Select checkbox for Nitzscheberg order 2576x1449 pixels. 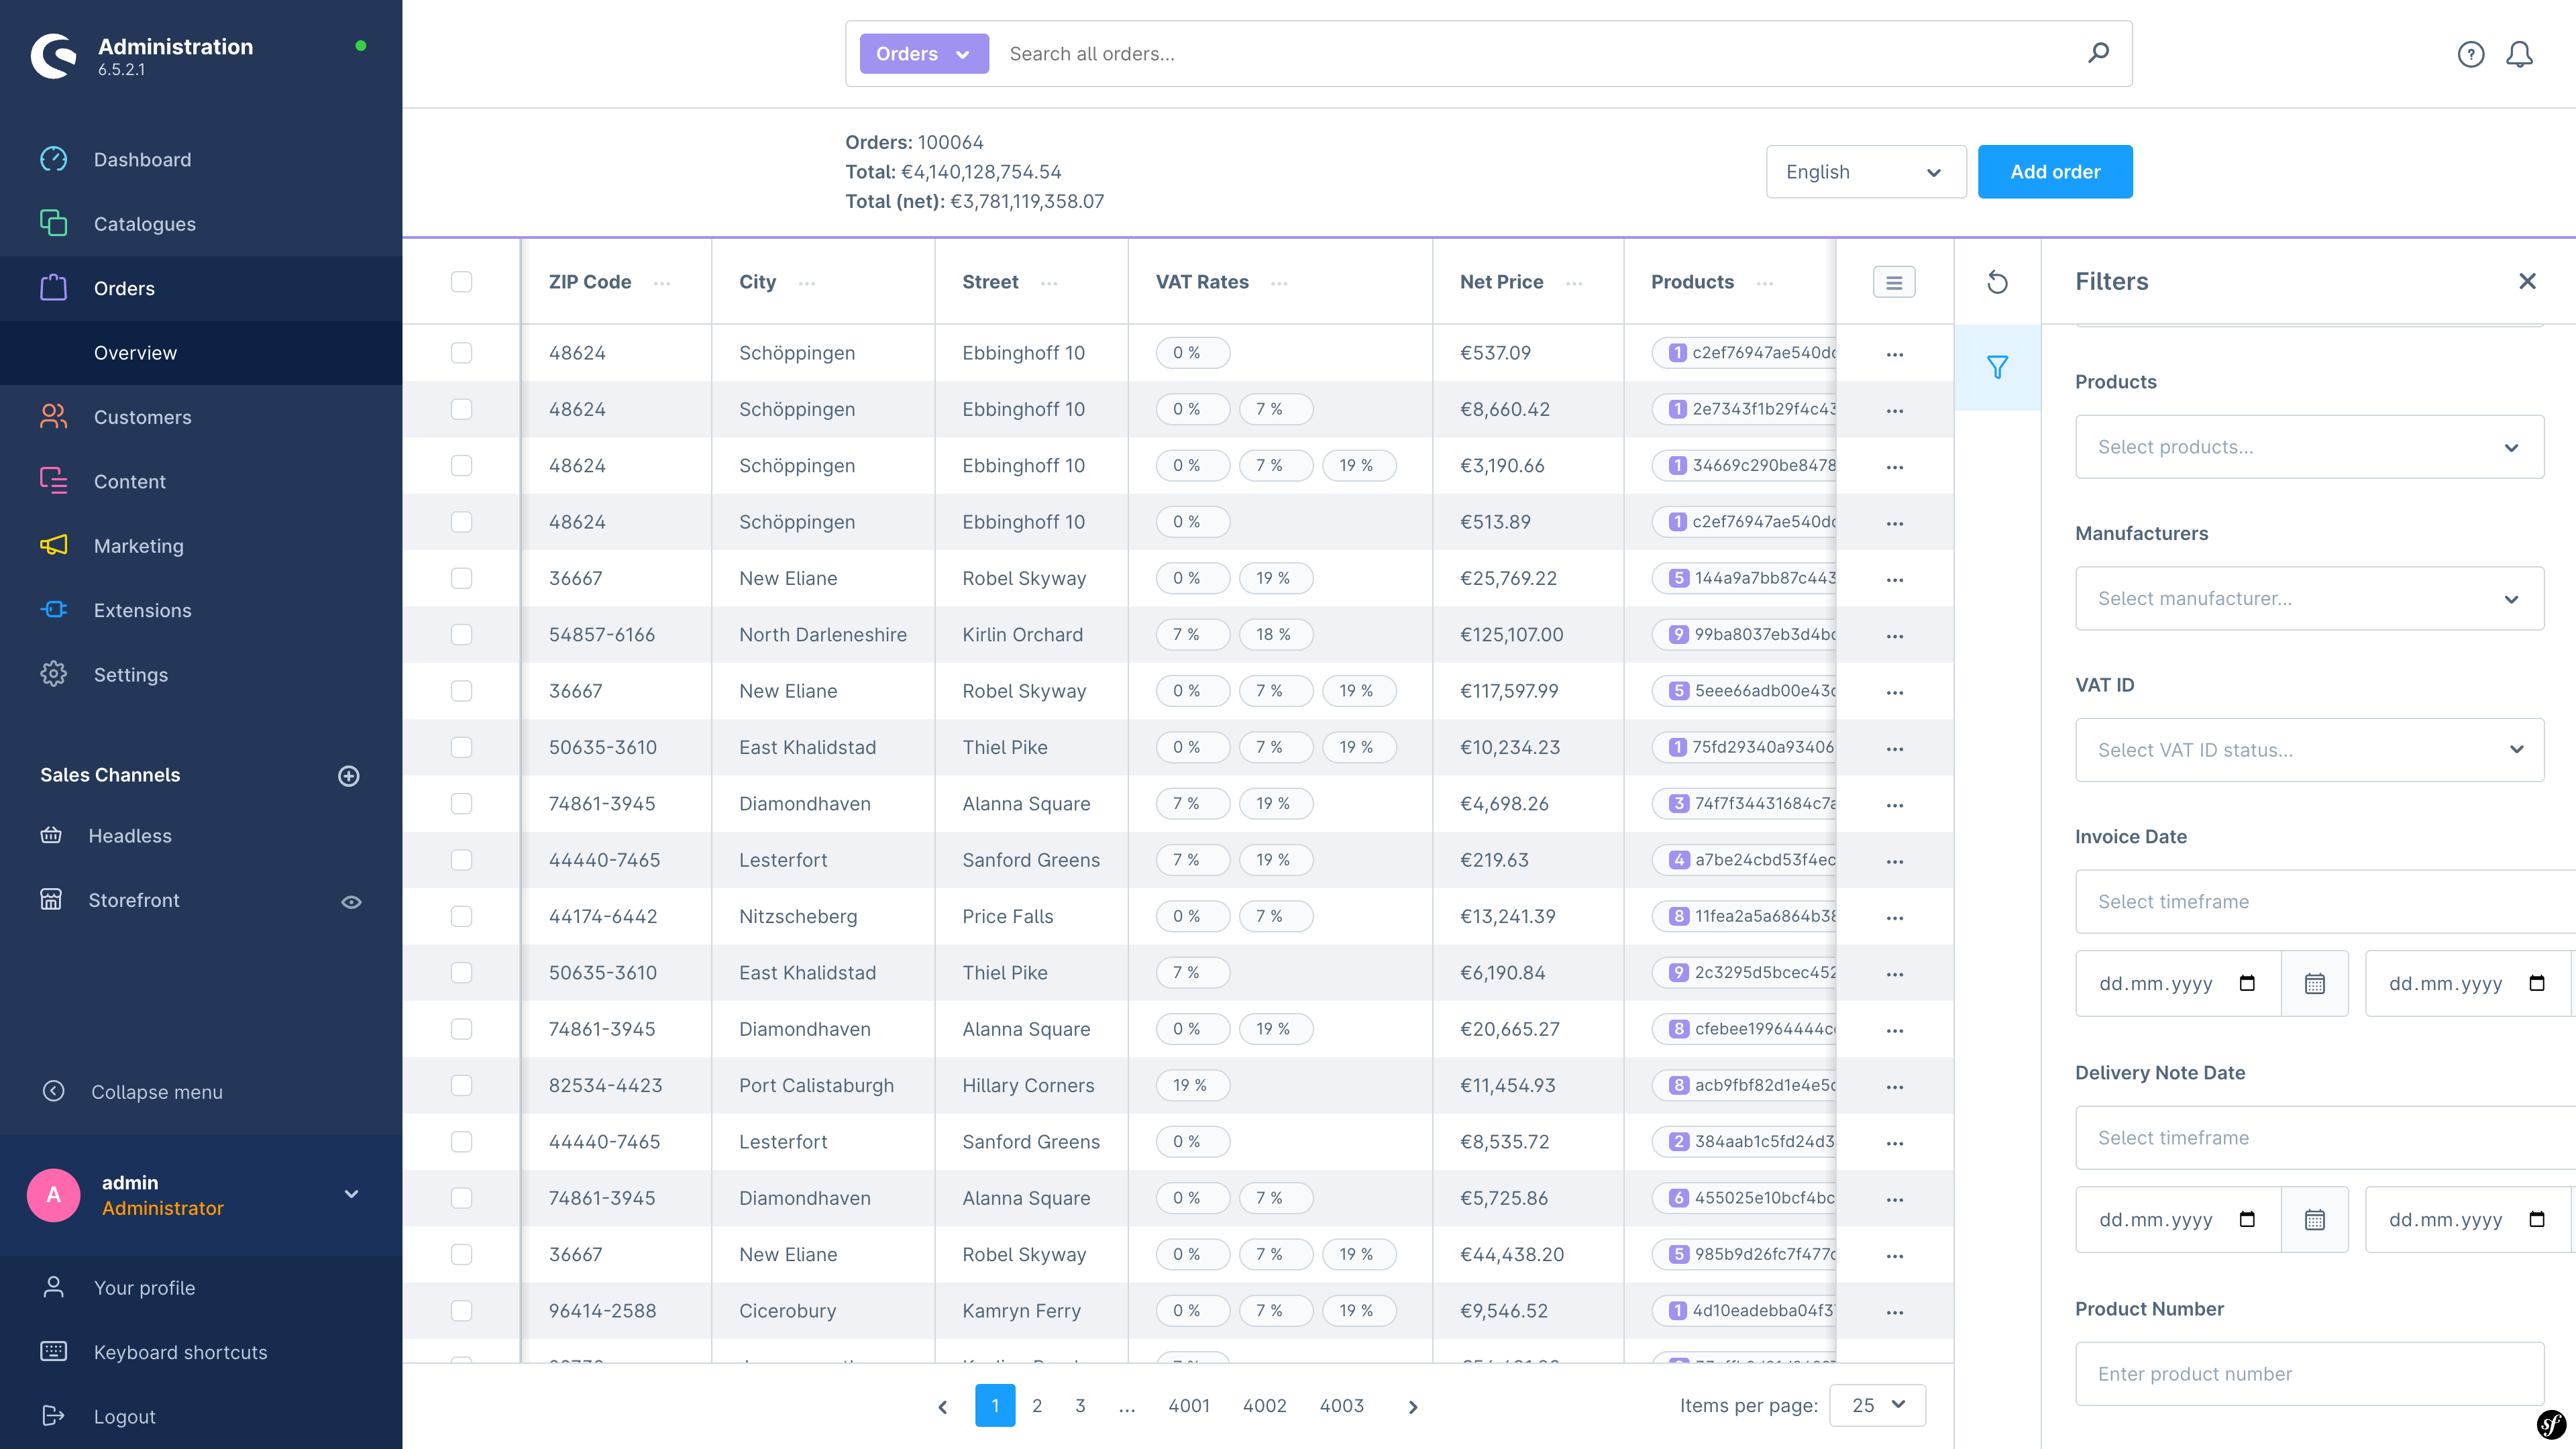pos(461,916)
